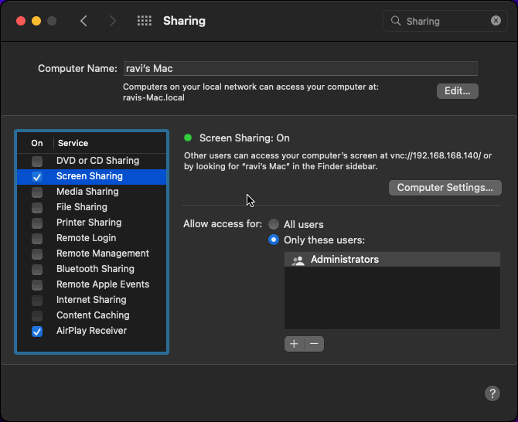Open the show-all preferences grid
This screenshot has width=518, height=422.
[x=144, y=22]
